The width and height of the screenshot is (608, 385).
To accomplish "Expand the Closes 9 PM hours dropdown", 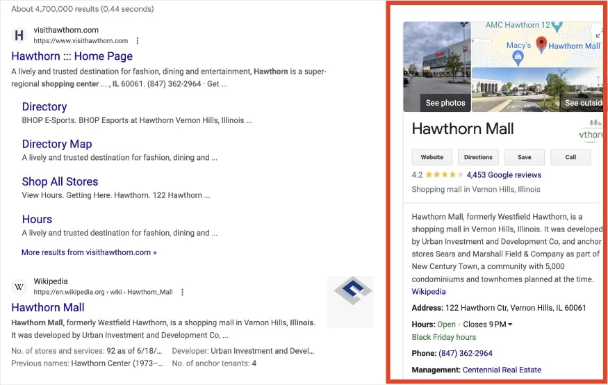I will pos(510,324).
